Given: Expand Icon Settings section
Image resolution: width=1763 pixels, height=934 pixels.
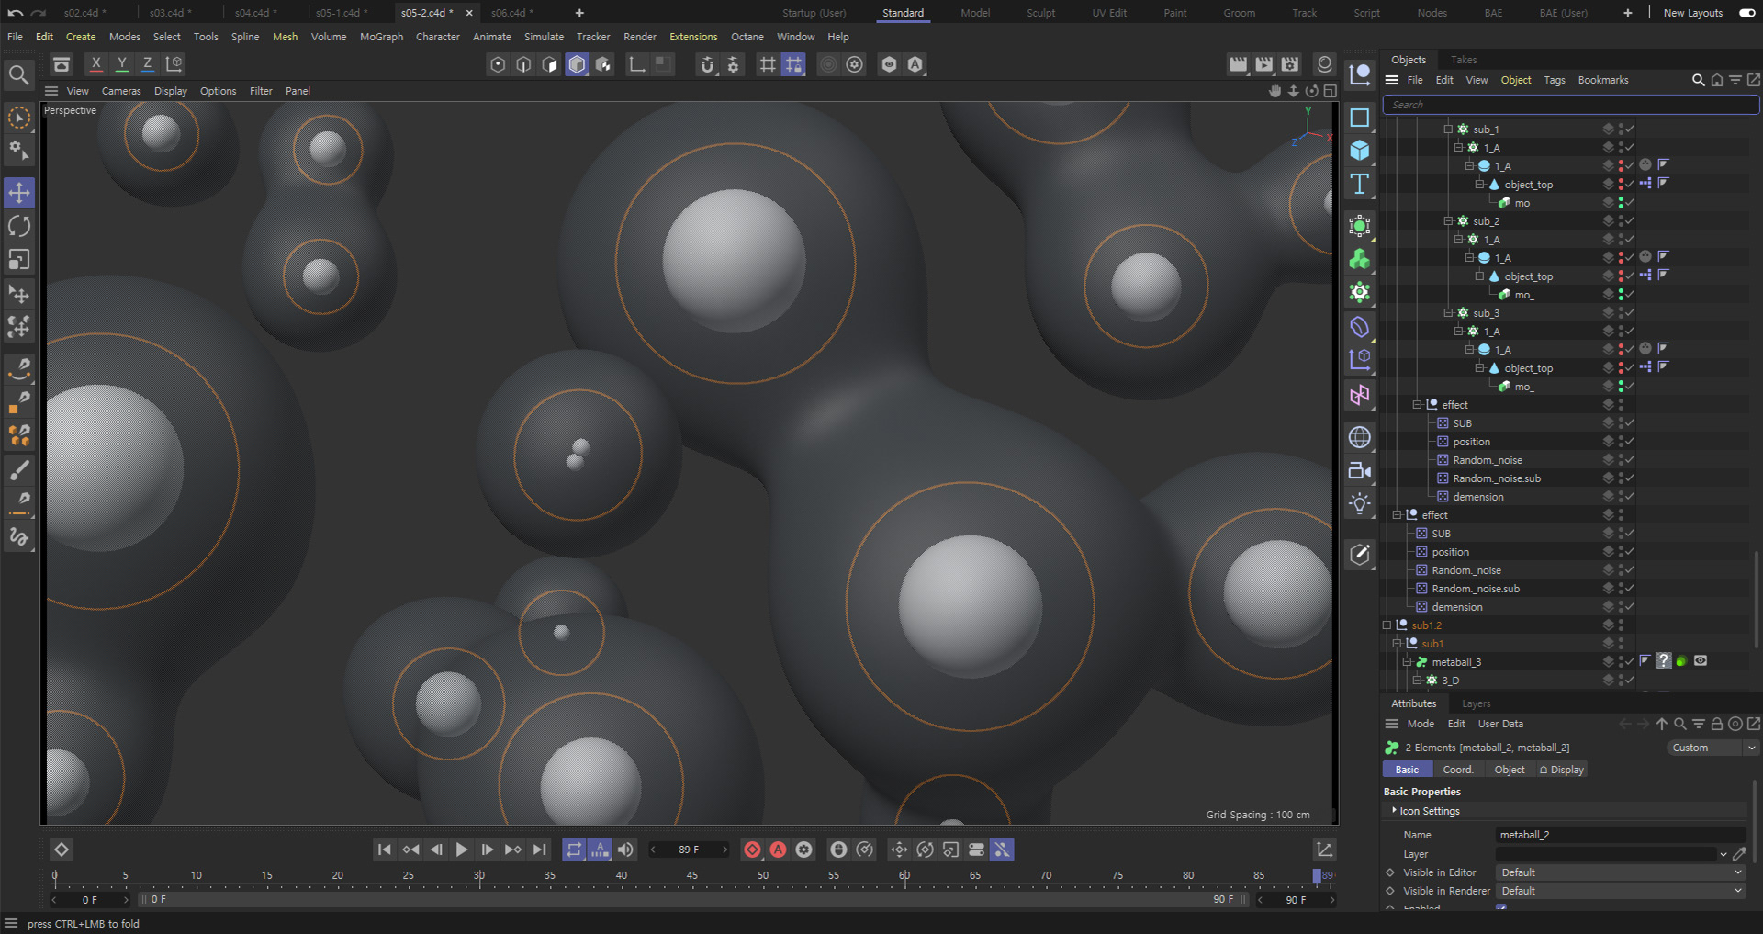Looking at the screenshot, I should [1394, 811].
